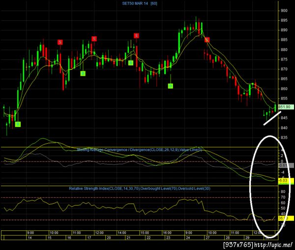This screenshot has width=295, height=250.
Task: Click date 14 on the date axis
Action: click(29, 238)
